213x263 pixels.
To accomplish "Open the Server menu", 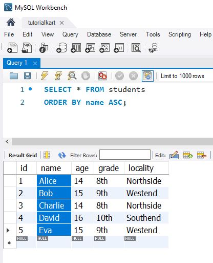I will pos(128,34).
